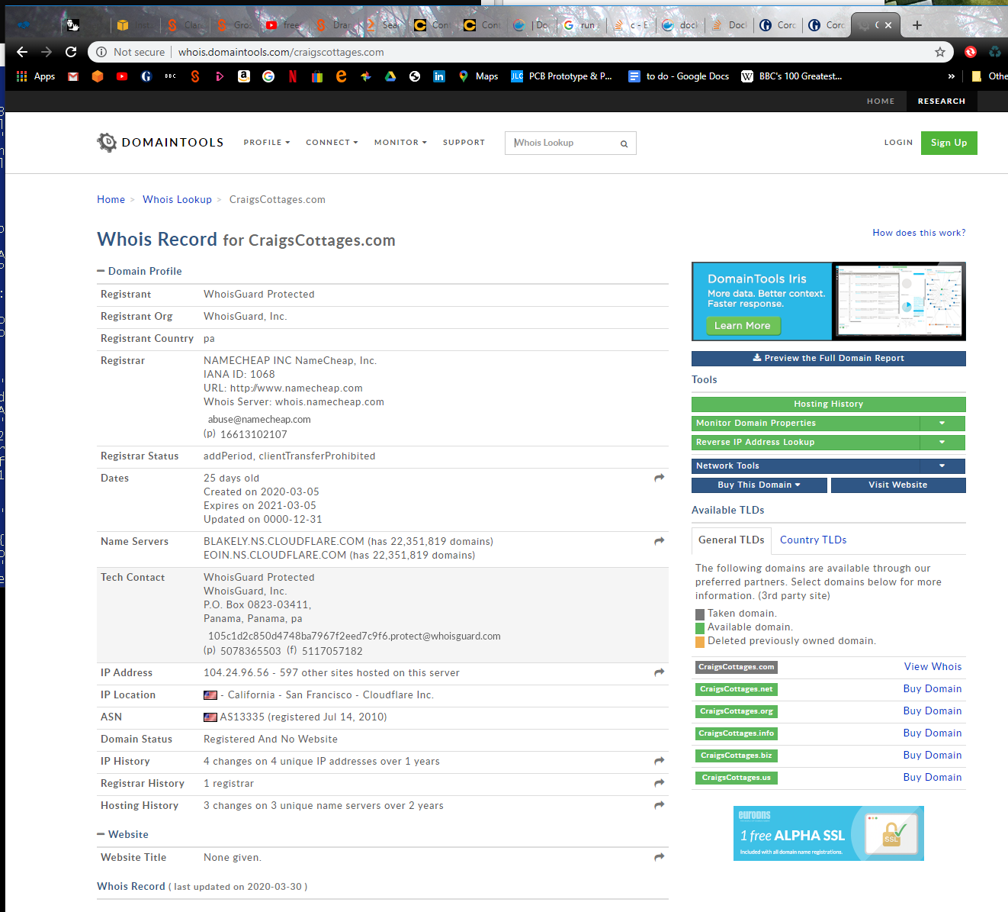Open the Netflix bookmark icon
The width and height of the screenshot is (1008, 912).
(x=293, y=76)
